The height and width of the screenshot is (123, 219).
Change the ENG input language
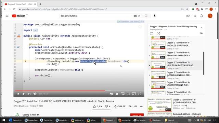(209, 120)
